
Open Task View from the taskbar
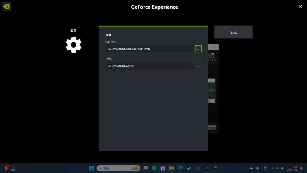point(145,168)
